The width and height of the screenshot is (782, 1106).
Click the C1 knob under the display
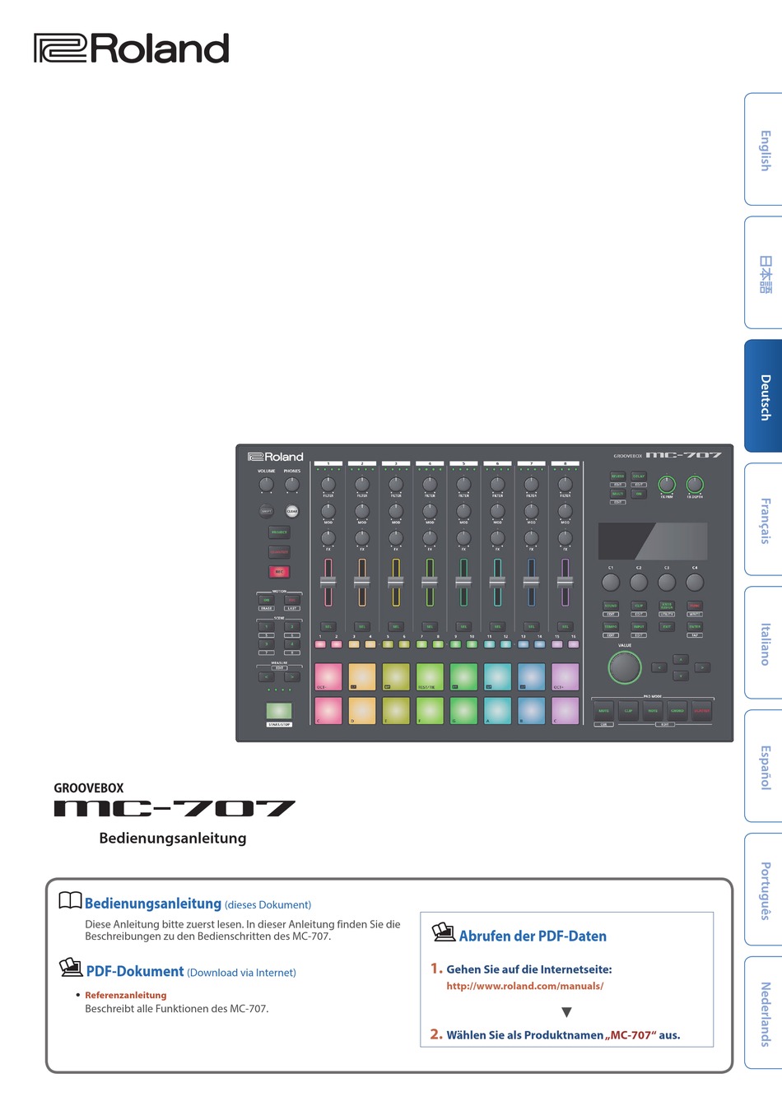[611, 582]
